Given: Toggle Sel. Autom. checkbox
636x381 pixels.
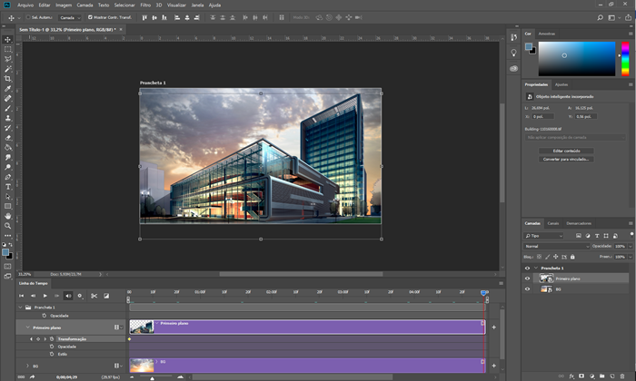Looking at the screenshot, I should pyautogui.click(x=28, y=17).
